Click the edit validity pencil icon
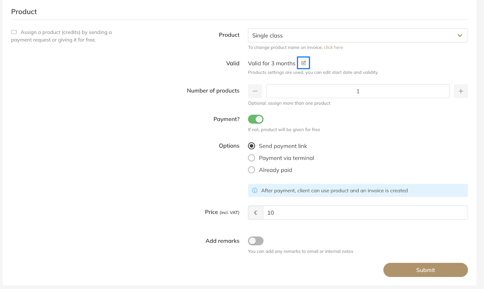 303,63
